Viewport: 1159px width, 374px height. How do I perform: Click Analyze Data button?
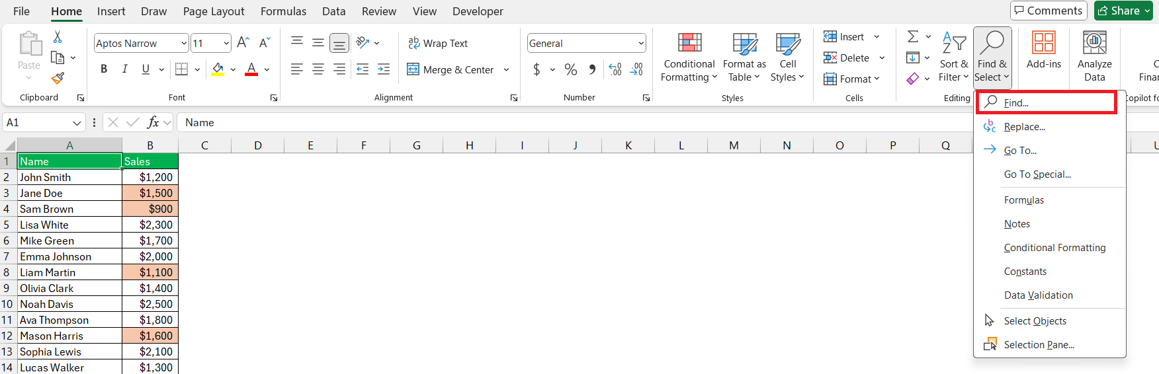(x=1094, y=57)
